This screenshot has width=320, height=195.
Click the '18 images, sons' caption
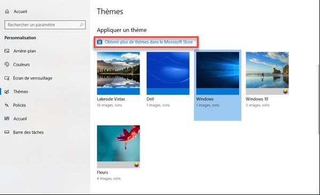tap(109, 105)
